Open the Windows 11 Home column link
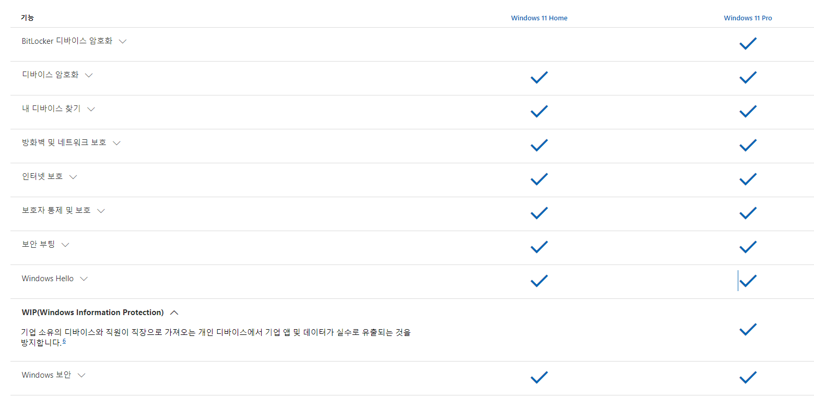Viewport: 814px width, 409px height. pyautogui.click(x=539, y=18)
